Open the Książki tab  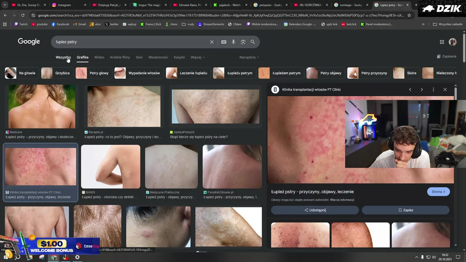coord(179,57)
